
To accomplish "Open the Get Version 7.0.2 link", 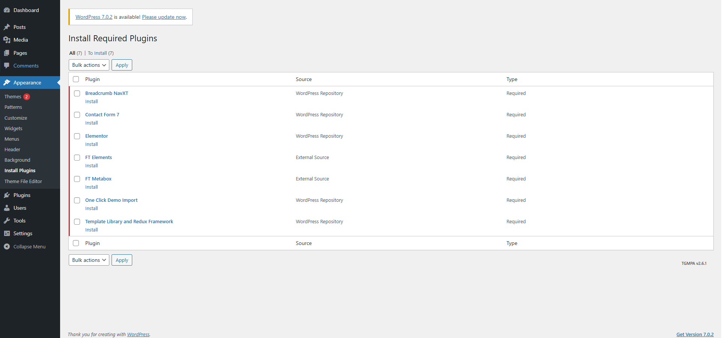I will coord(695,334).
